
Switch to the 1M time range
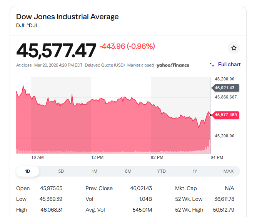pyautogui.click(x=95, y=171)
